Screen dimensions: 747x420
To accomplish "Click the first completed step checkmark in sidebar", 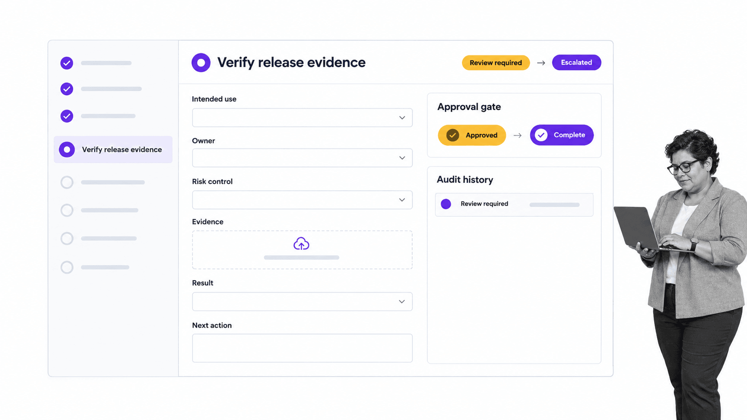I will click(x=67, y=63).
